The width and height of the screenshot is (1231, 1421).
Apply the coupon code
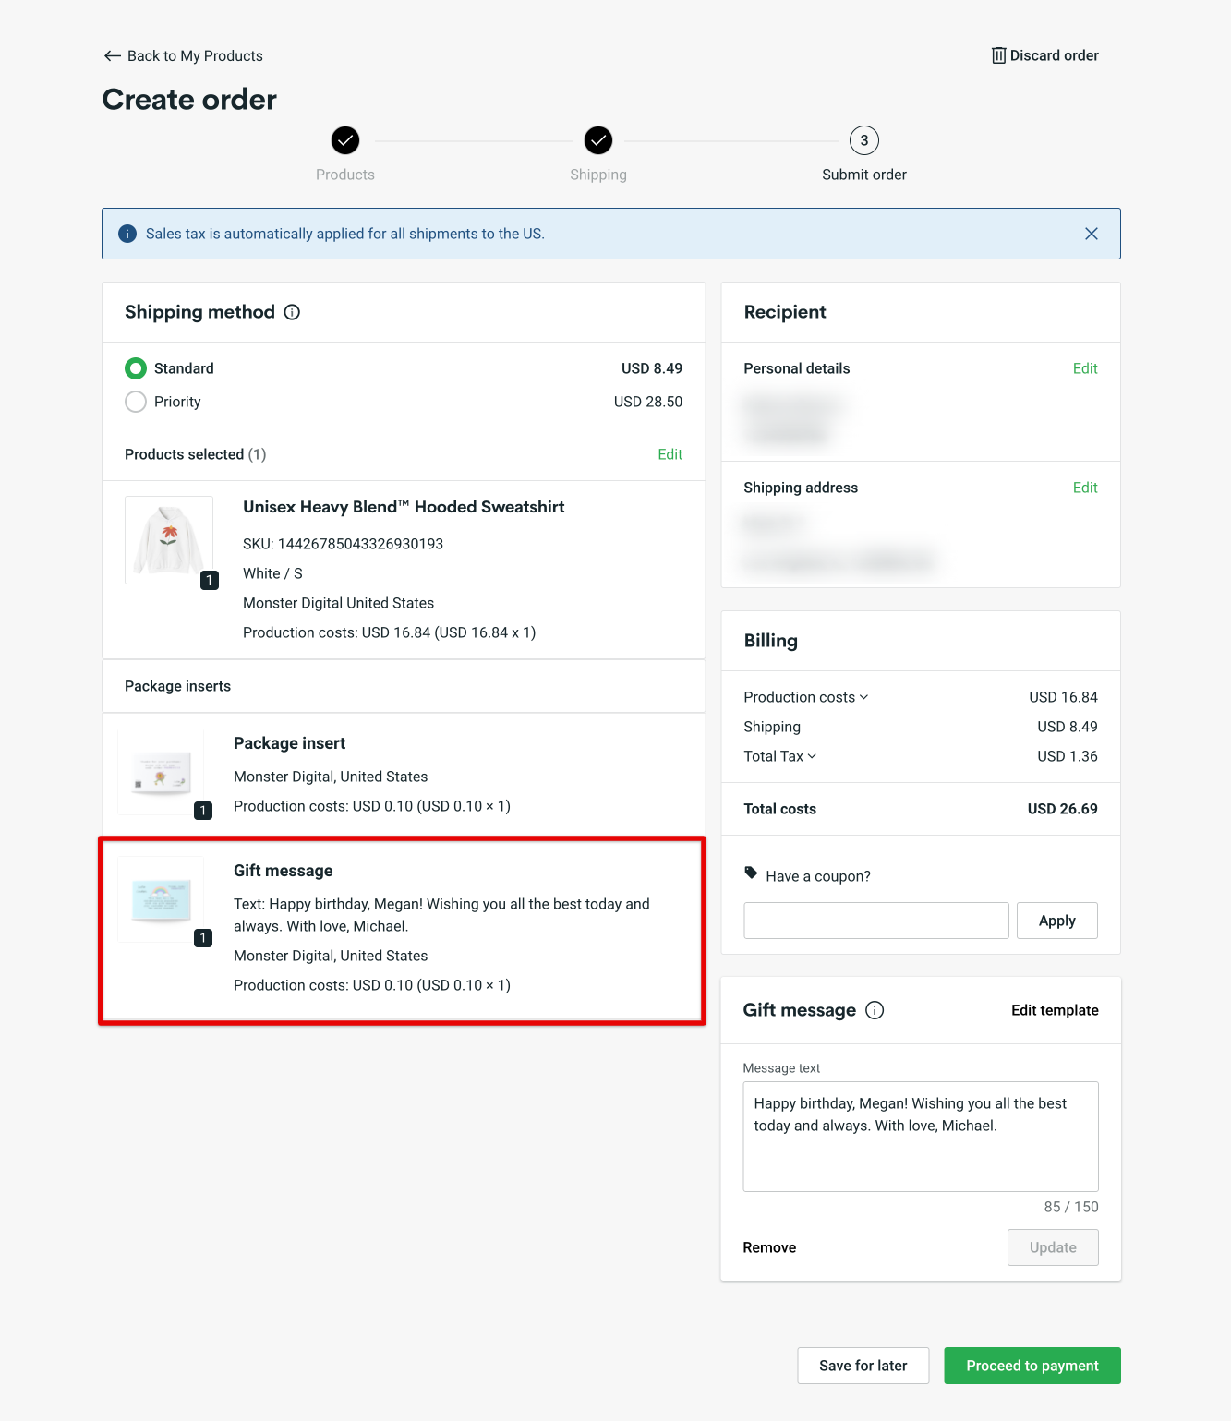coord(1056,920)
